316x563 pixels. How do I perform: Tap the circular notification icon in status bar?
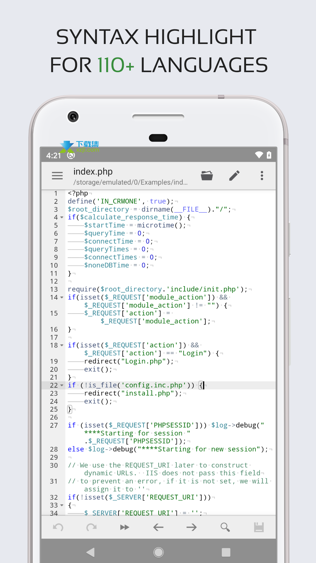(71, 155)
